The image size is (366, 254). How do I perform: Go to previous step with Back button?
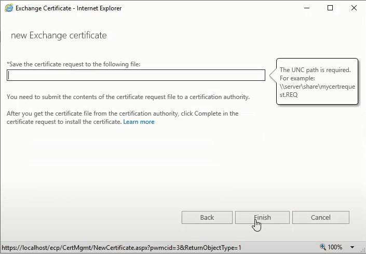click(x=207, y=217)
